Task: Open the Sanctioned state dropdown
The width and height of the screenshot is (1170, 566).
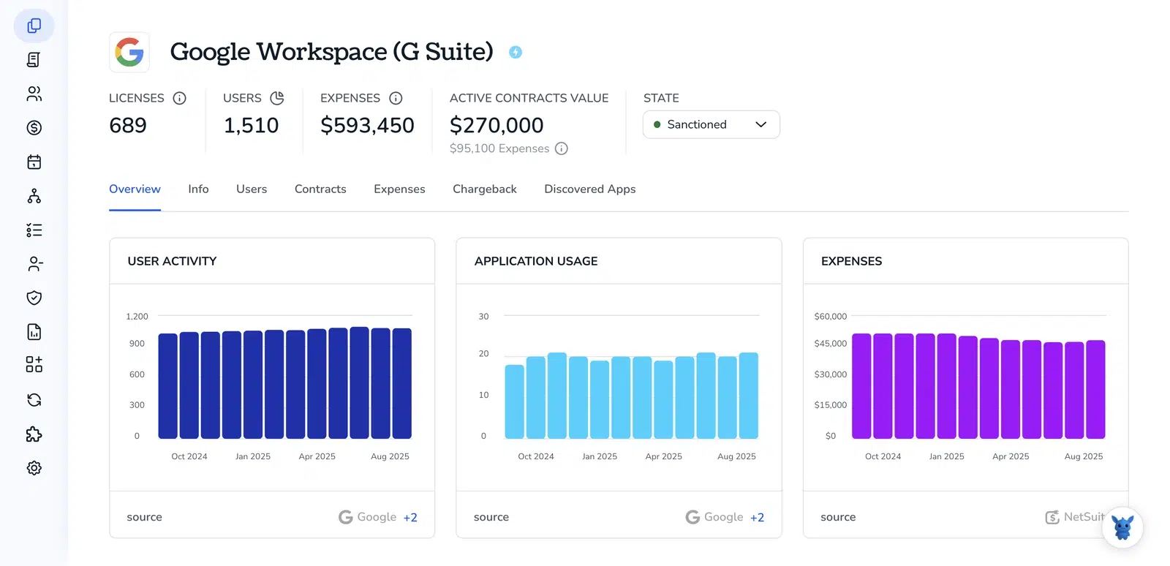Action: tap(711, 124)
